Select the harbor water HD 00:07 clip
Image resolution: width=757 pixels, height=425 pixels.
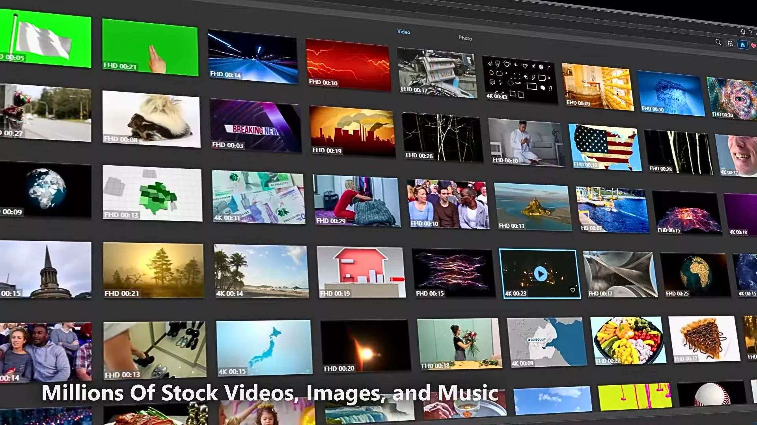(x=612, y=210)
